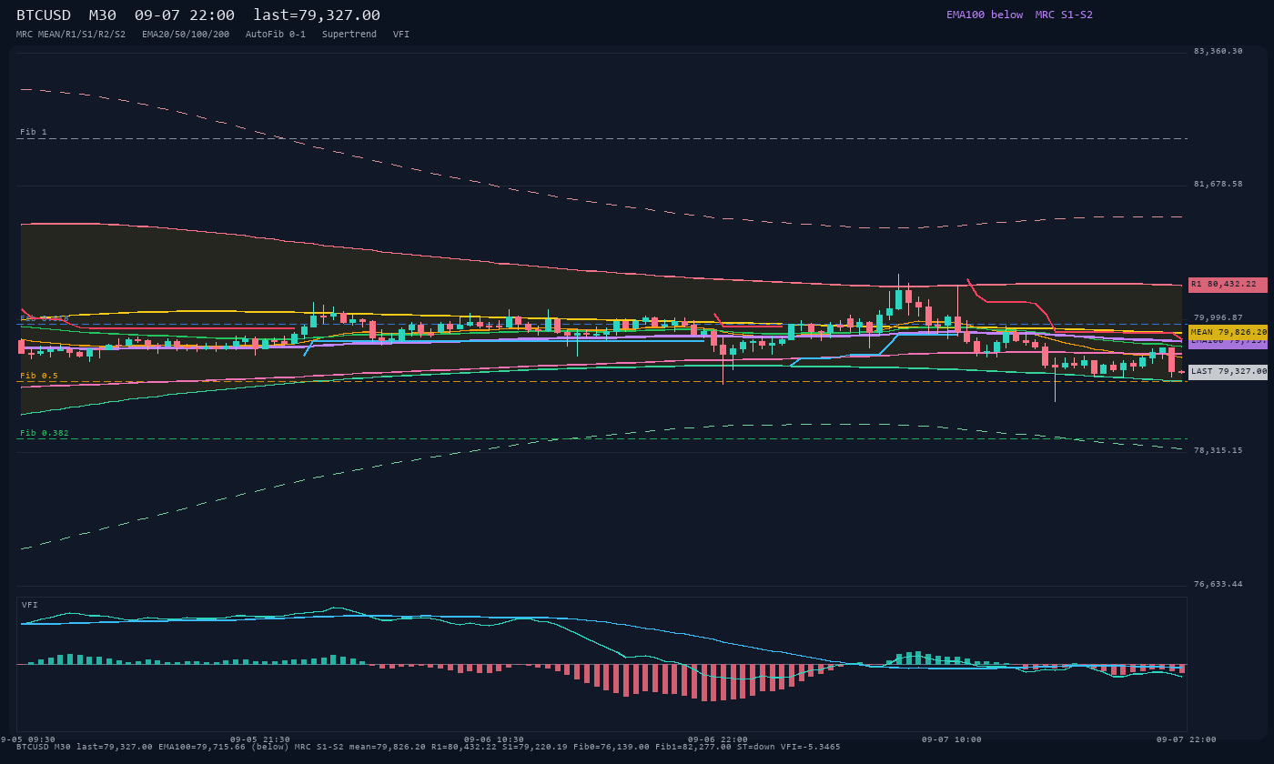Click the 09-07 22:00 timestamp in the title

[185, 15]
